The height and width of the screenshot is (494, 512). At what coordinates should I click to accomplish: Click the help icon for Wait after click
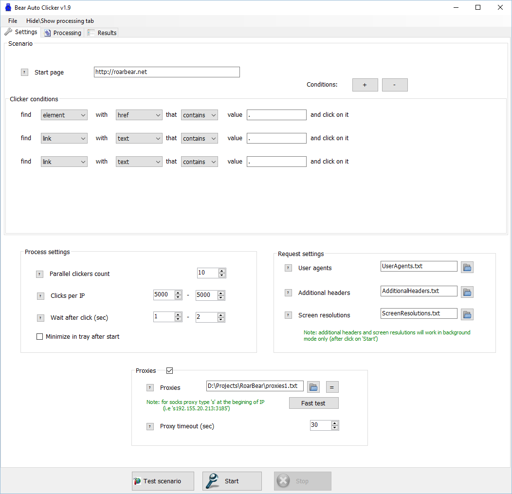click(40, 318)
